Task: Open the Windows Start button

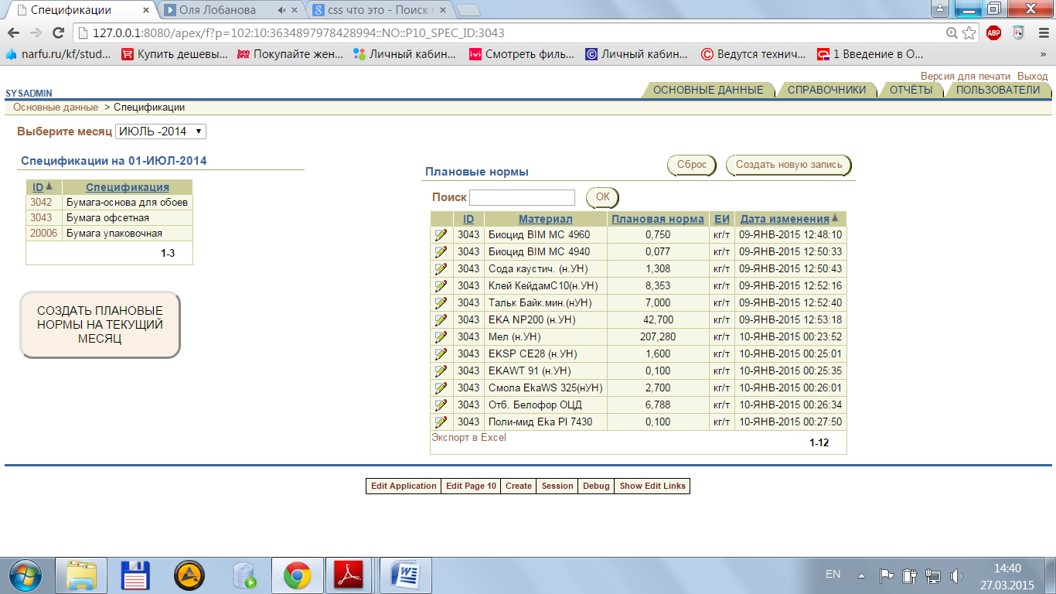Action: (x=27, y=575)
